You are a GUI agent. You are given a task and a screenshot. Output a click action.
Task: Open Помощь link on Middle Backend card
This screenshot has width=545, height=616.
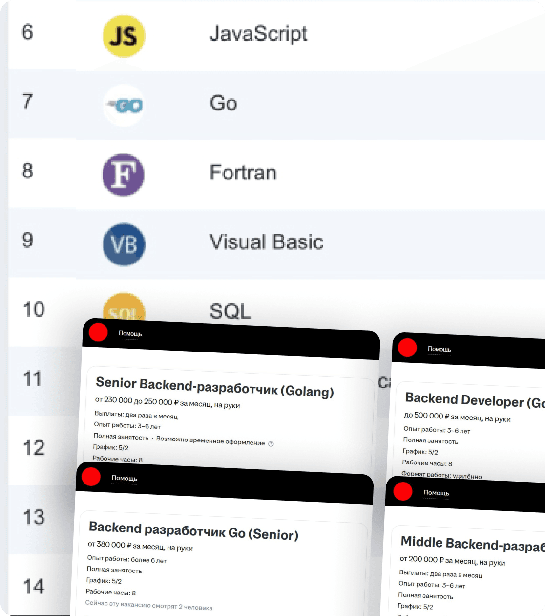point(436,493)
